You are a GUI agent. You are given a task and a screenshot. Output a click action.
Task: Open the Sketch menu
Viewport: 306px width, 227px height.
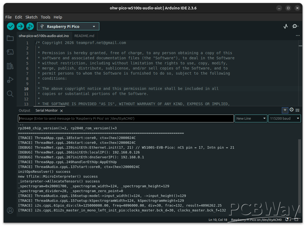pos(31,17)
